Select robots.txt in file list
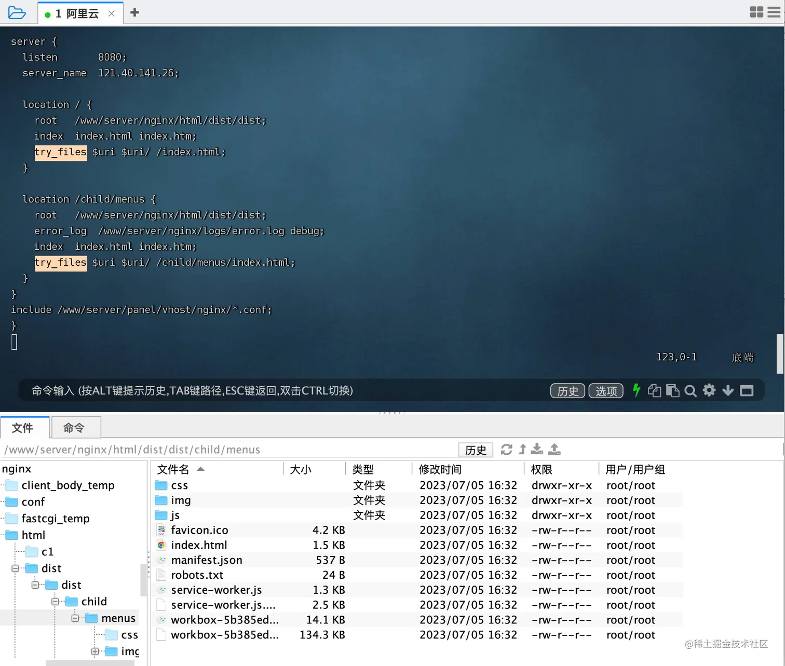This screenshot has height=666, width=785. tap(418, 575)
